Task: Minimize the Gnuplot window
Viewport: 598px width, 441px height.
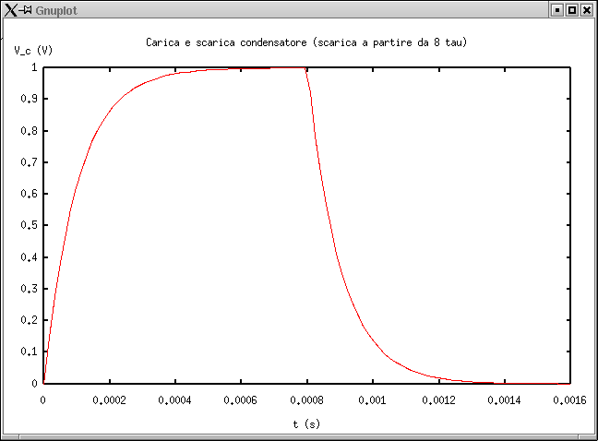Action: pos(556,9)
